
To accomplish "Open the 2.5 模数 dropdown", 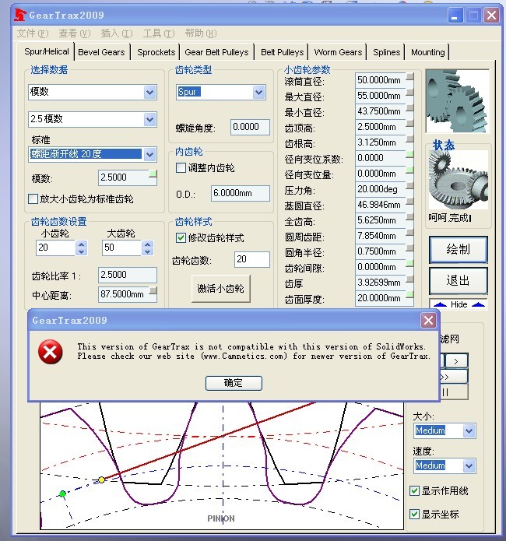I will [149, 119].
